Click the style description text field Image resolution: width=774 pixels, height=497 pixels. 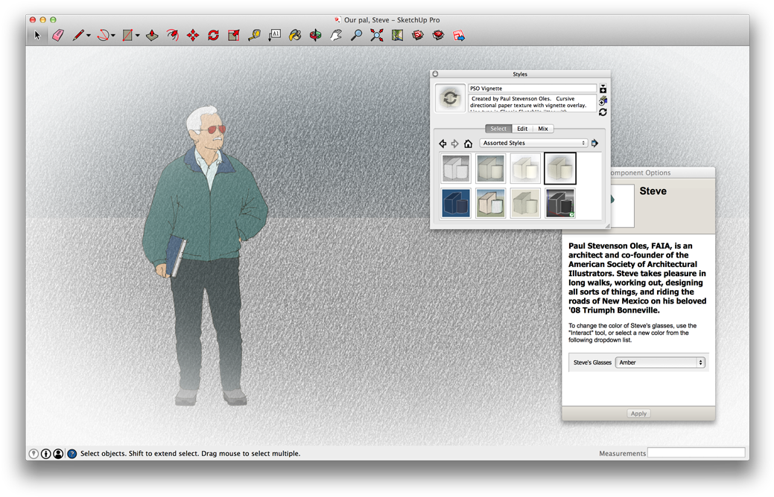click(532, 103)
